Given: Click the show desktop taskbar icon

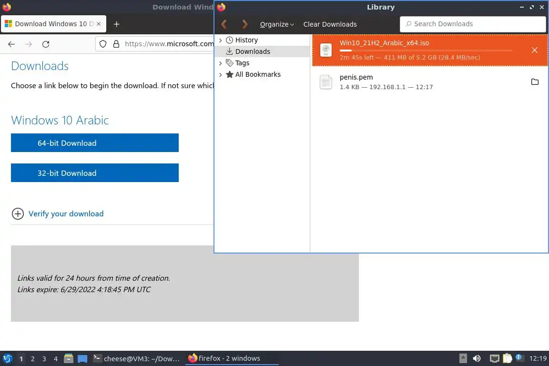Looking at the screenshot, I should pyautogui.click(x=82, y=359).
